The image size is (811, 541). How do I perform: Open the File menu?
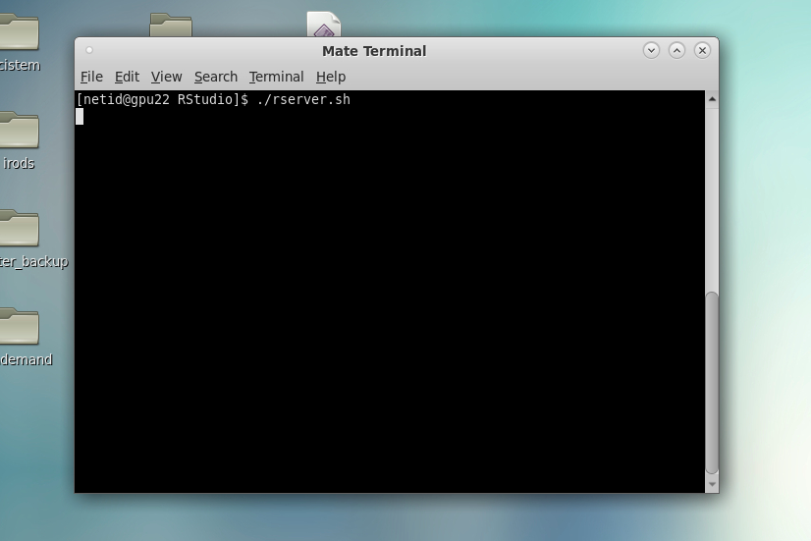(91, 77)
